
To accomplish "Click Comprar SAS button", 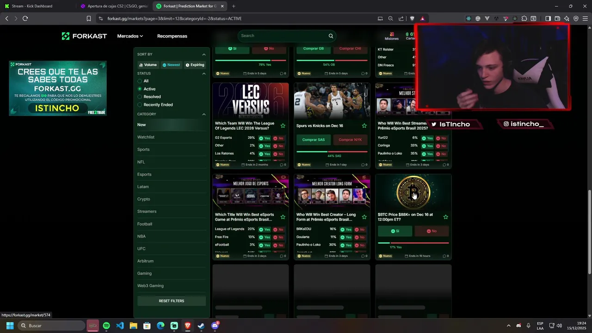I will pyautogui.click(x=314, y=140).
